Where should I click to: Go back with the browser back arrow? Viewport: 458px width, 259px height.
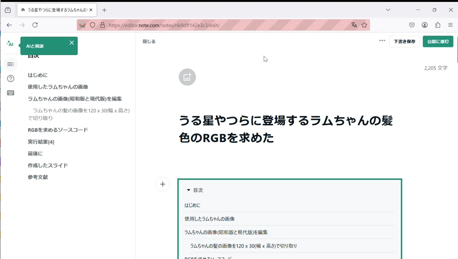[9, 25]
